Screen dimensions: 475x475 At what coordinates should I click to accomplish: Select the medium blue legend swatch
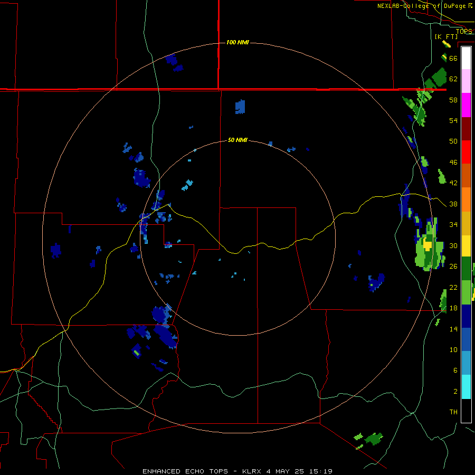pyautogui.click(x=466, y=340)
